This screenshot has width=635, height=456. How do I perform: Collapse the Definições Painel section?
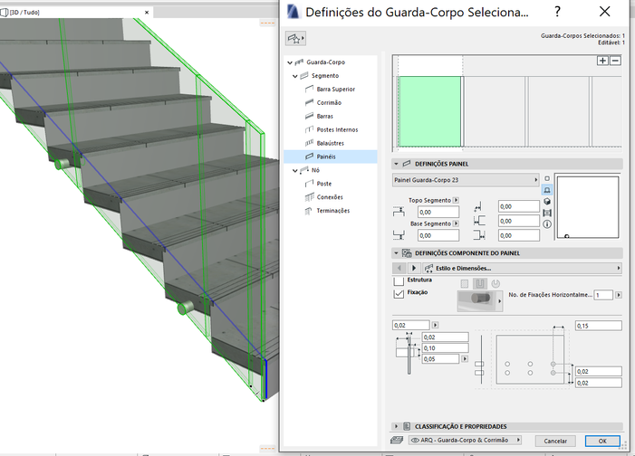[x=397, y=164]
